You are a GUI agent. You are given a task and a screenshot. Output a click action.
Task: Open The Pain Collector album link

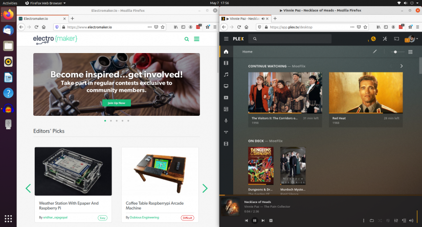(x=277, y=207)
